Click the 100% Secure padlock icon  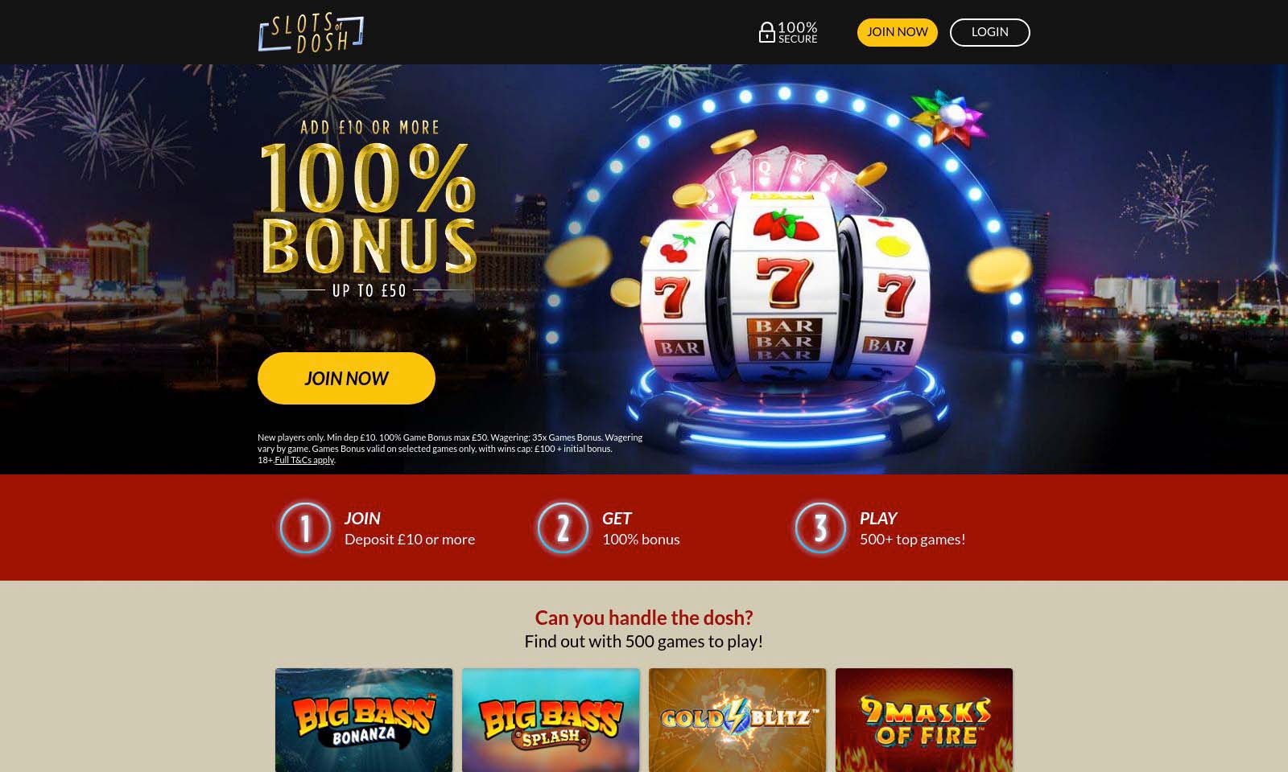pyautogui.click(x=766, y=32)
